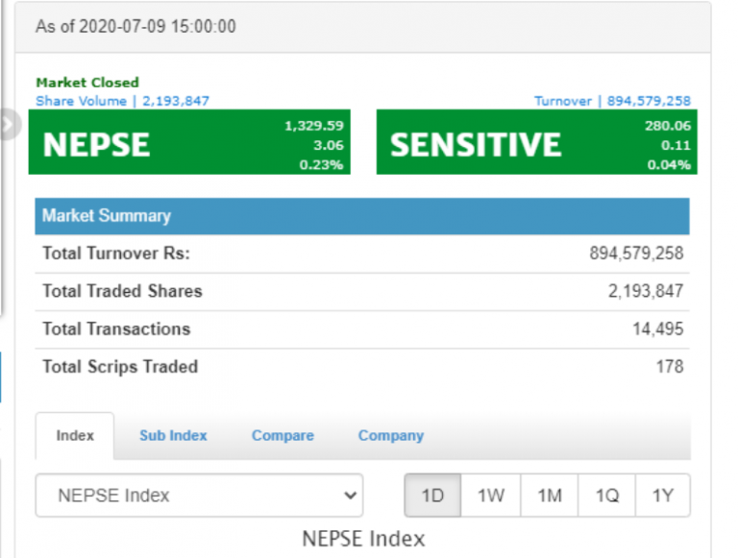Image resolution: width=738 pixels, height=558 pixels.
Task: Click the NEPSE value 1,329.59
Action: (314, 126)
